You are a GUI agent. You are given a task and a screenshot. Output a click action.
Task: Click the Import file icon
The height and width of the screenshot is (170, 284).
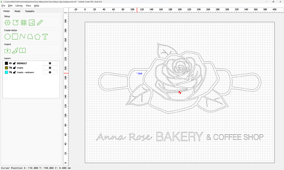7,51
